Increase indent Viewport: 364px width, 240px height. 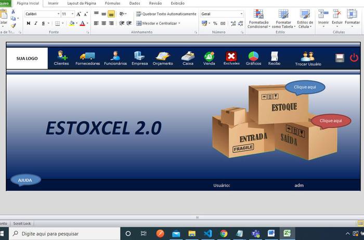point(129,23)
